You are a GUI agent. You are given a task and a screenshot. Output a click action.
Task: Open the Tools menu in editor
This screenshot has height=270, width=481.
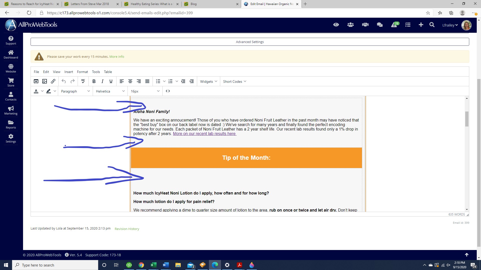[96, 72]
